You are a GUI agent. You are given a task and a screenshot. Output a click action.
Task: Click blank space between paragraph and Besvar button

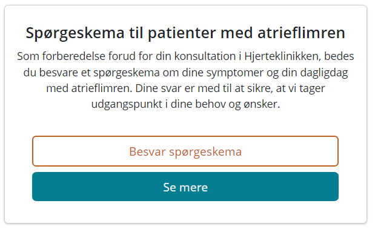pyautogui.click(x=185, y=123)
